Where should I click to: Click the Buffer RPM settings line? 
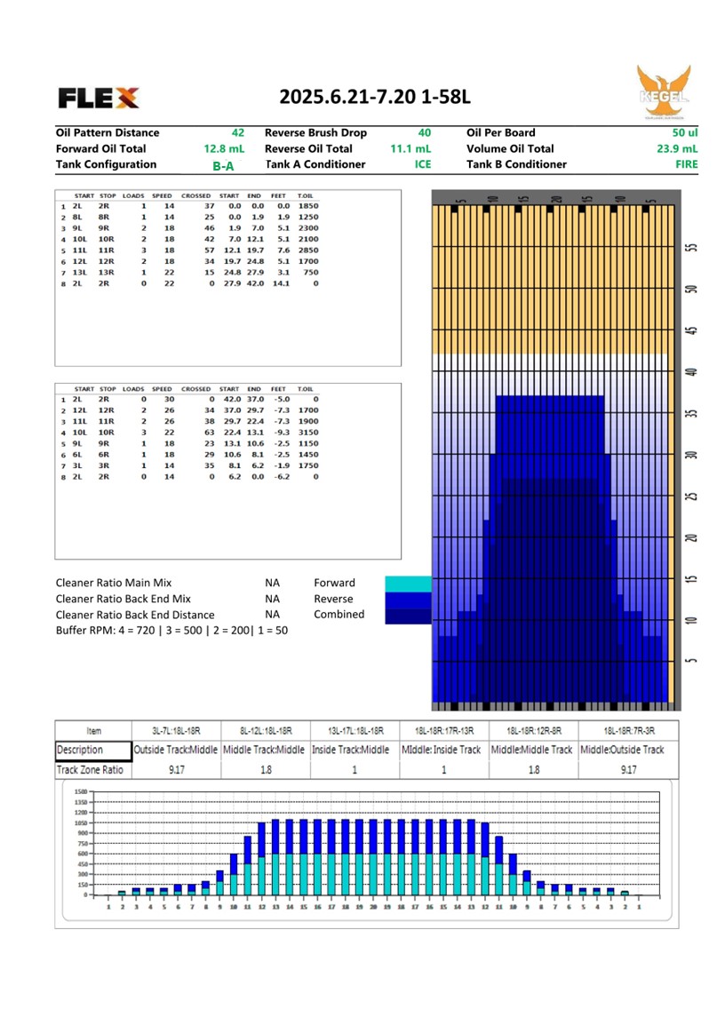click(171, 630)
